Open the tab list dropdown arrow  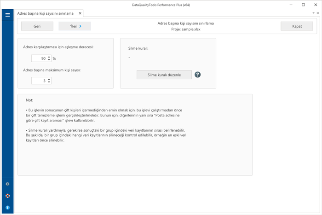point(313,13)
